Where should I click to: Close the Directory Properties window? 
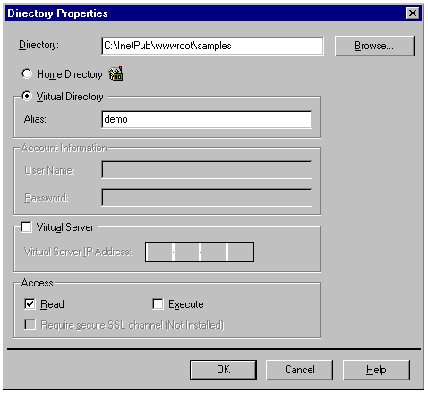(x=413, y=13)
